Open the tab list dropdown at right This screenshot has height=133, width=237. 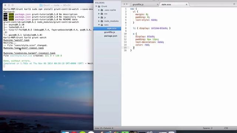pyautogui.click(x=234, y=4)
